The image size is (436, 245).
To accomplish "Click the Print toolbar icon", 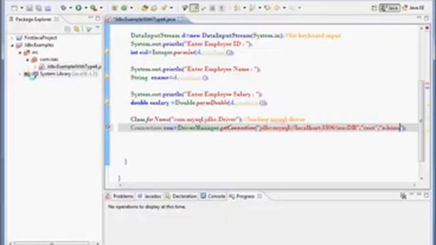I will point(48,8).
